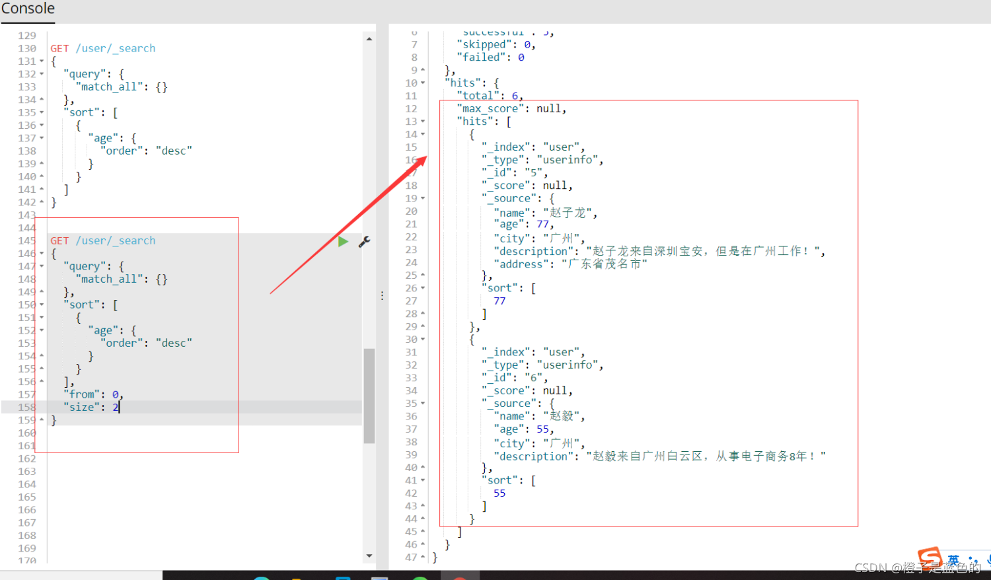The height and width of the screenshot is (580, 991).
Task: Collapse "sort" array on response line 26
Action: [423, 288]
